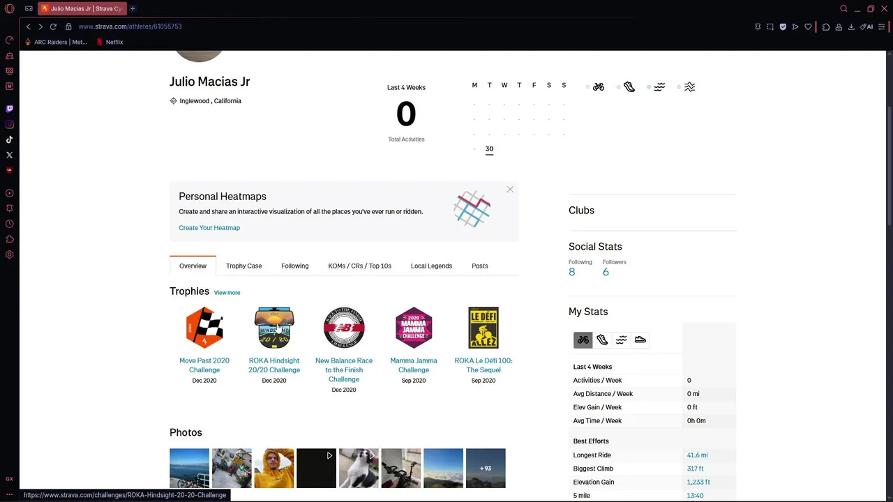Open History clock icon in sidebar

click(9, 224)
